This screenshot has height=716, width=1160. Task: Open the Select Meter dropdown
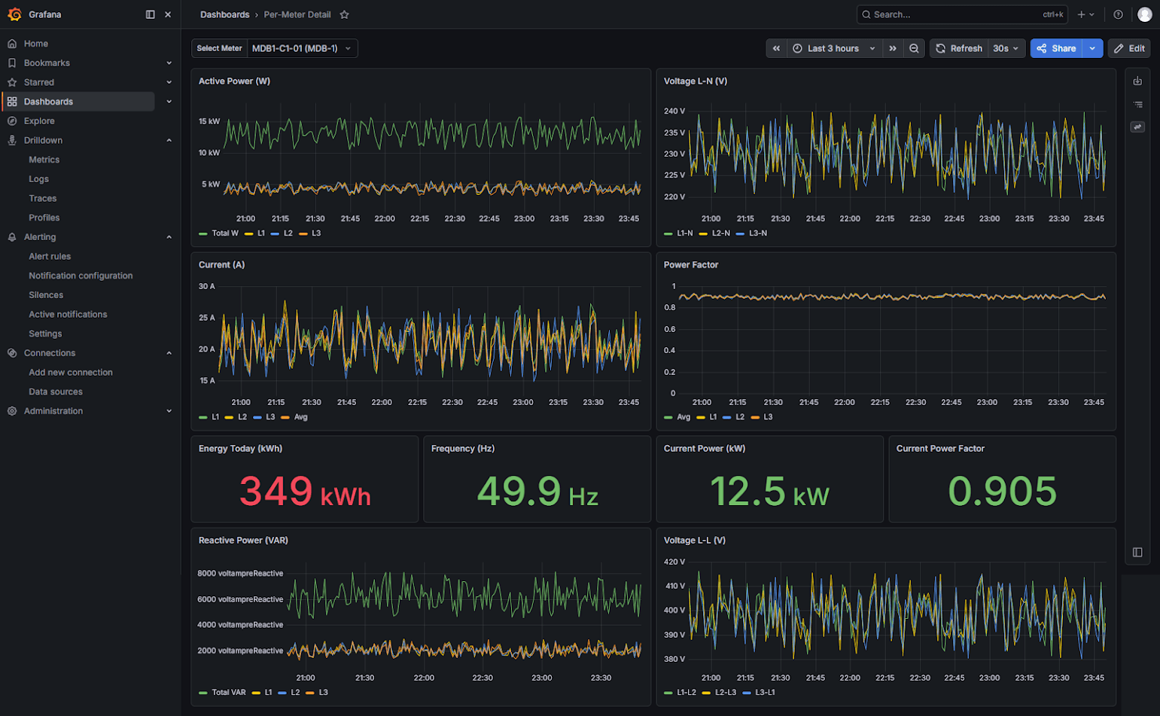tap(302, 48)
